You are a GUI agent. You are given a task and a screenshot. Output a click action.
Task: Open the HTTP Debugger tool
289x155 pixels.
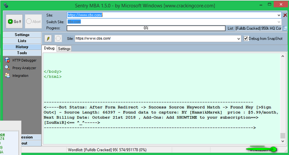tap(21, 60)
